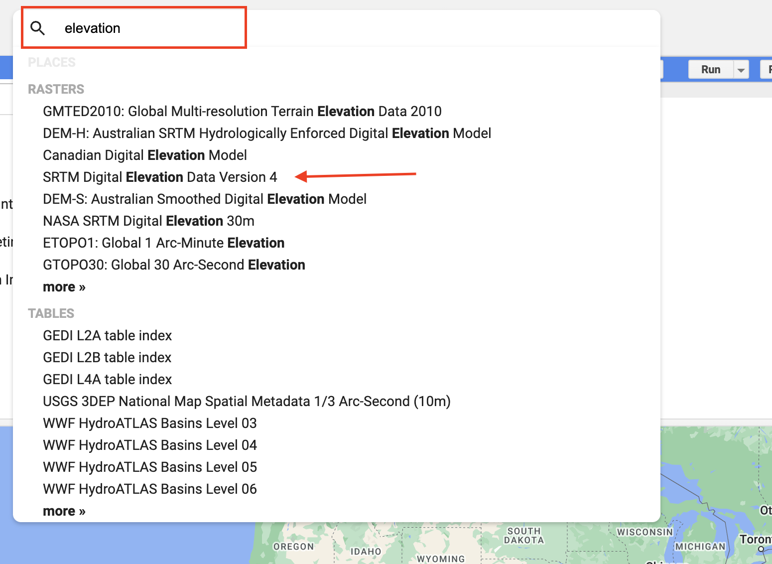Viewport: 772px width, 564px height.
Task: Open the GEDI L4A table index
Action: [x=107, y=379]
